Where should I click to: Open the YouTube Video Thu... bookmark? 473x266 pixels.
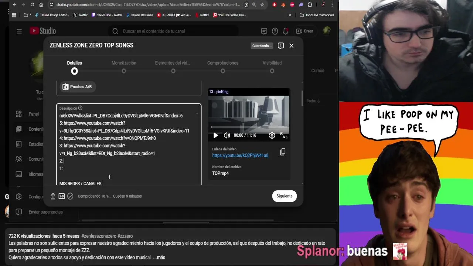click(x=229, y=15)
